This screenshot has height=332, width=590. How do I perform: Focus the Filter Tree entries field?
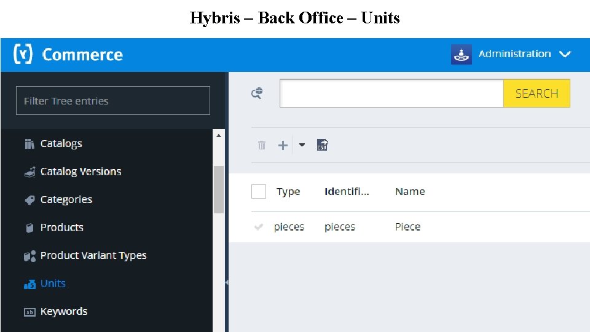pos(113,100)
